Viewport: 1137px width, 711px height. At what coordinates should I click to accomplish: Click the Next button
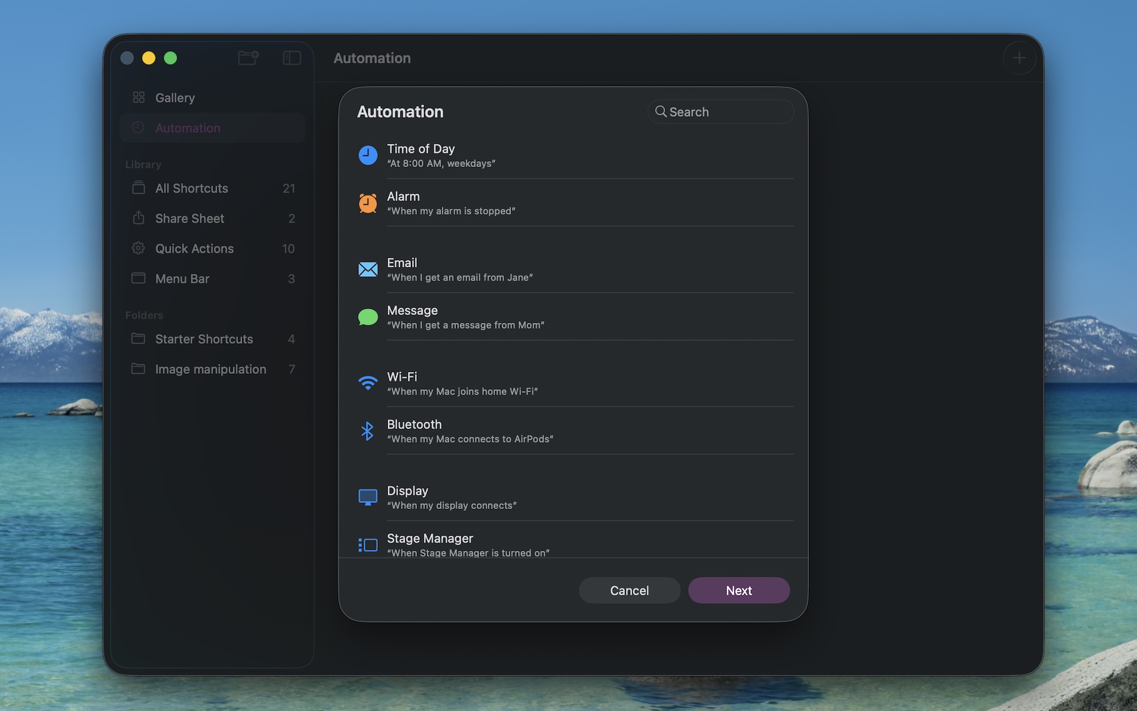coord(738,591)
